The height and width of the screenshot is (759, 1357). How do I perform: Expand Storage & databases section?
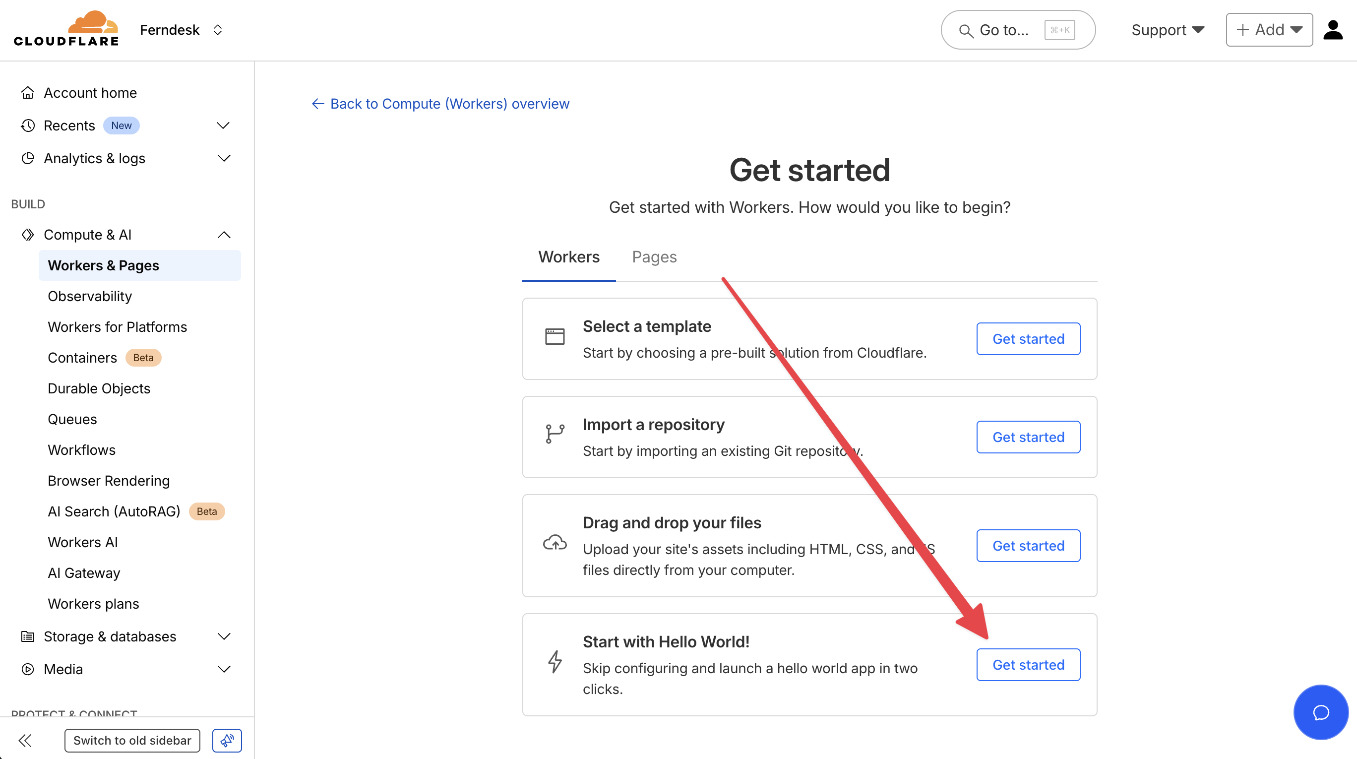[x=223, y=636]
